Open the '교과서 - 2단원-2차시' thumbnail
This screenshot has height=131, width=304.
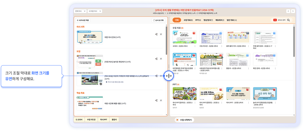pyautogui.click(x=185, y=37)
